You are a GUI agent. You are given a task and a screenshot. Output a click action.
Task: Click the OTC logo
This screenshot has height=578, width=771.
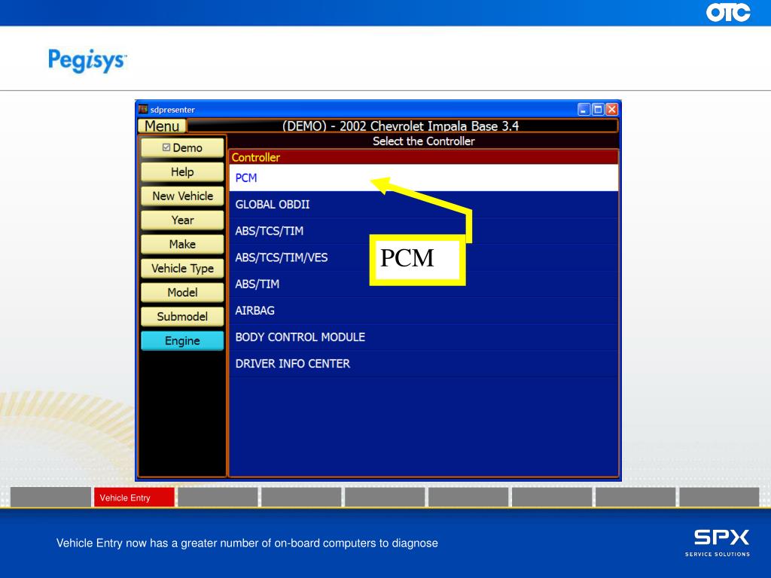(728, 12)
